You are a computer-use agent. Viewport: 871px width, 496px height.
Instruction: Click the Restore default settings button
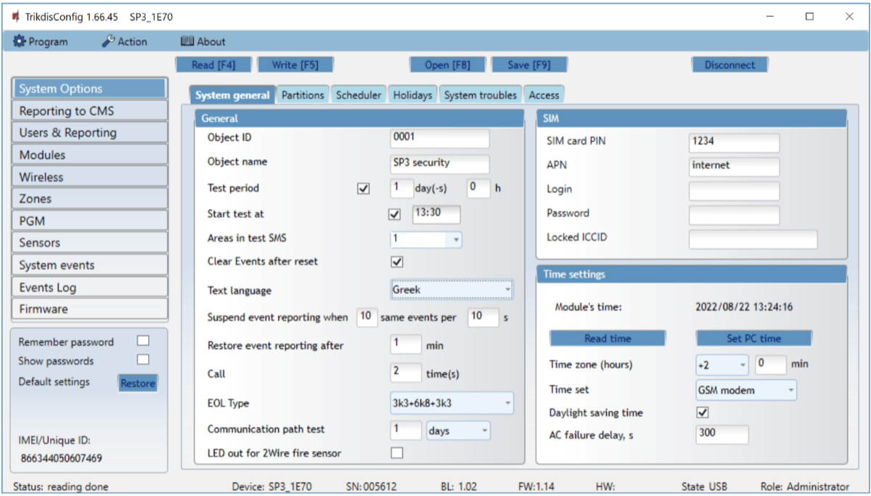click(x=138, y=383)
